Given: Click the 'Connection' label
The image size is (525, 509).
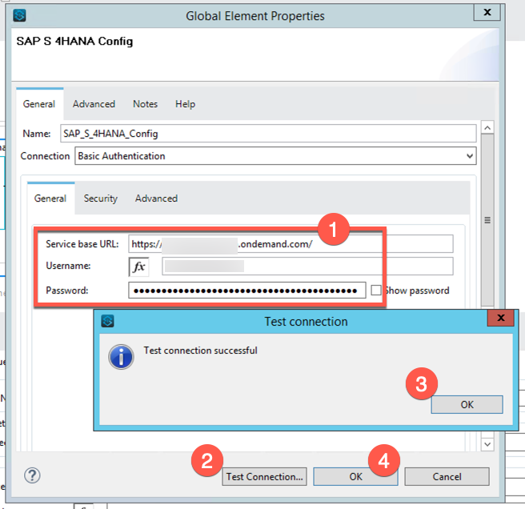Looking at the screenshot, I should pos(45,156).
